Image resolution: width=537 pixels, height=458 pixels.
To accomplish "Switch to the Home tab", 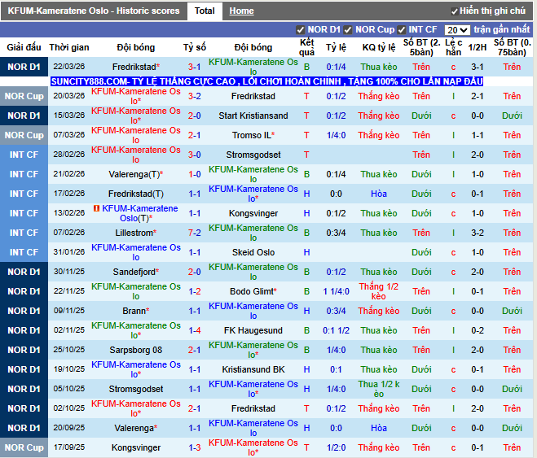I will click(241, 11).
